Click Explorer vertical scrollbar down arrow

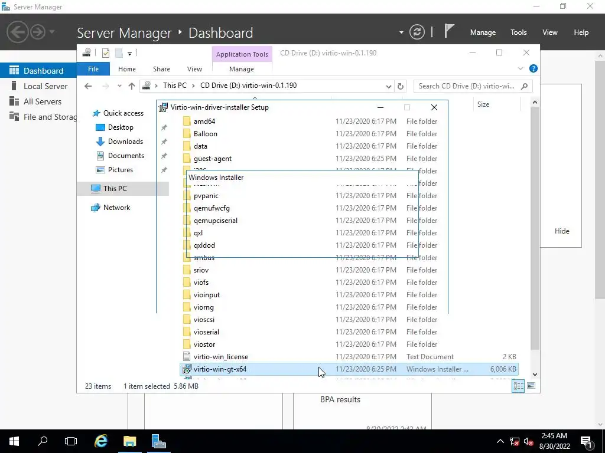tap(535, 374)
